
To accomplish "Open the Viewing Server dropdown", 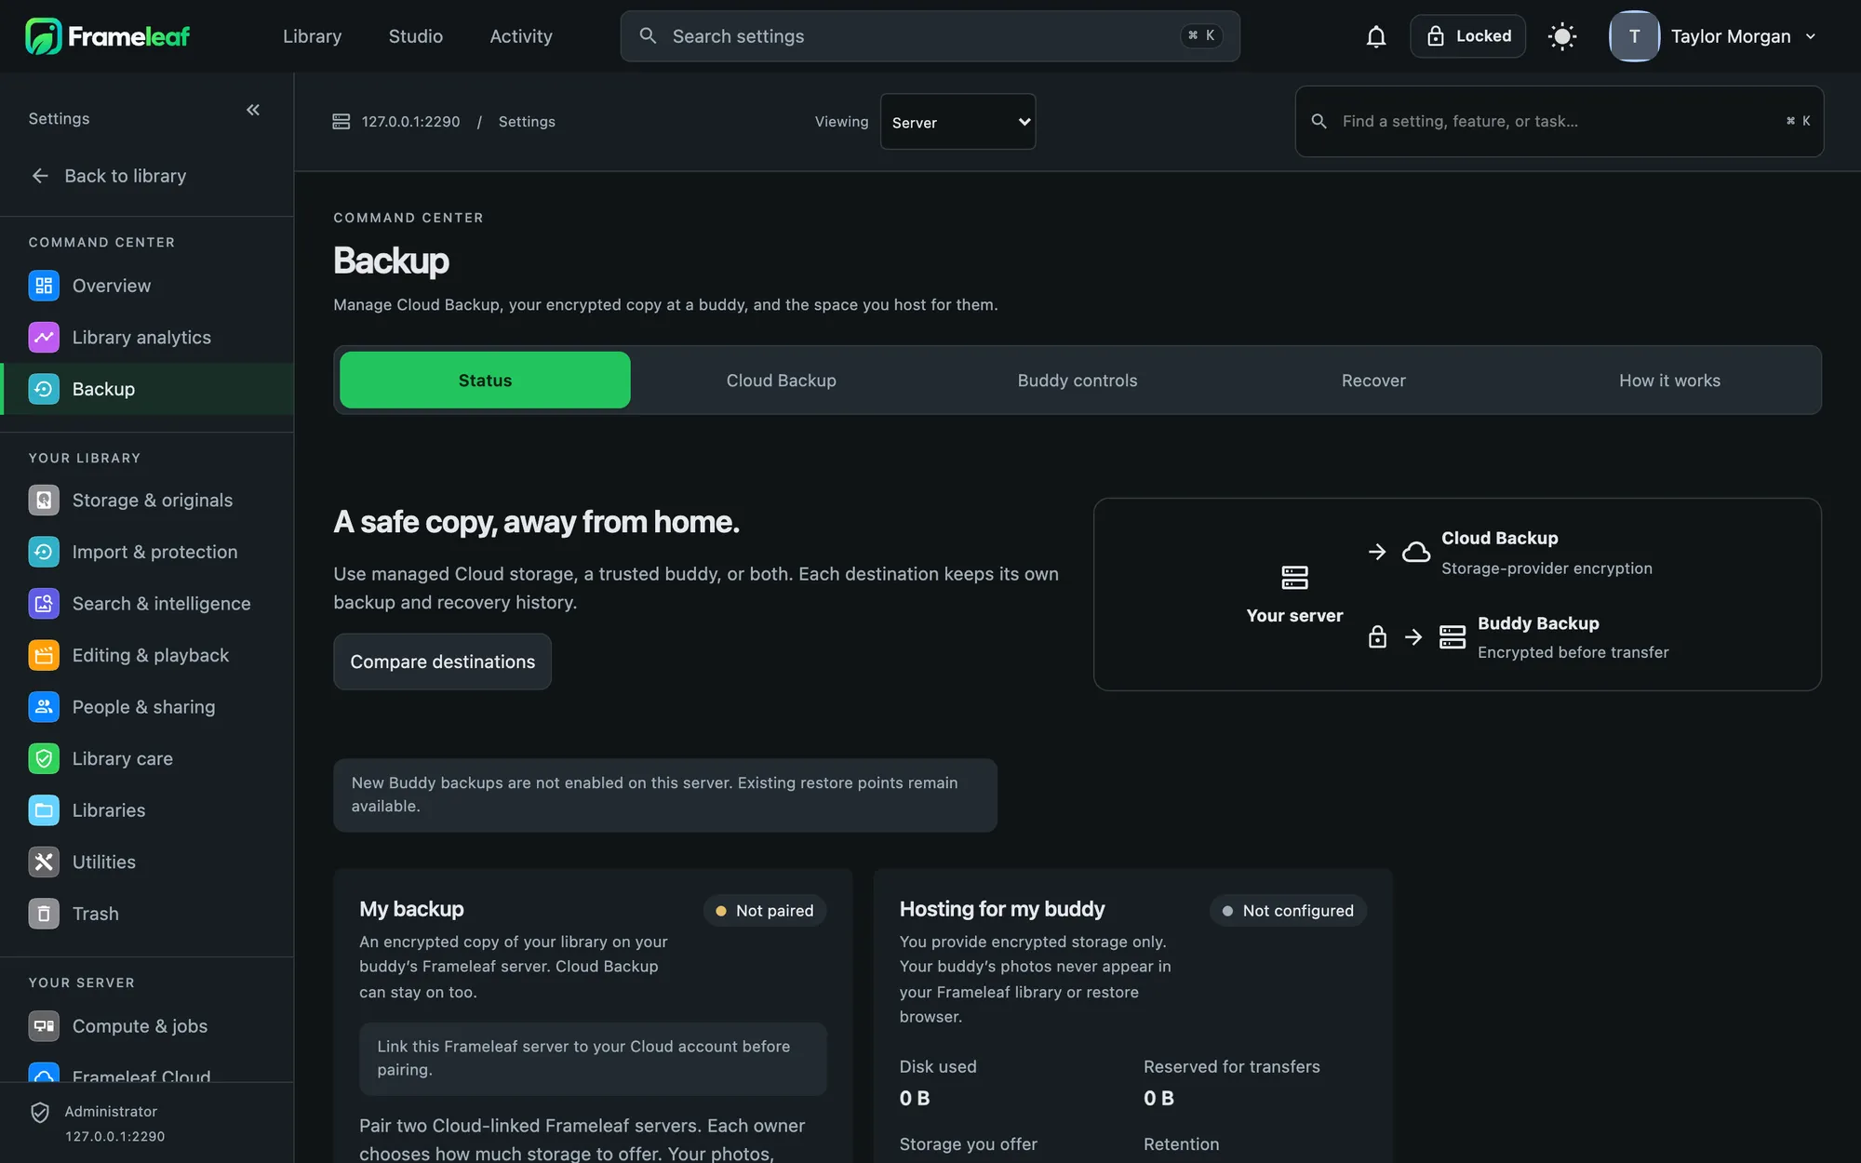I will click(x=957, y=122).
